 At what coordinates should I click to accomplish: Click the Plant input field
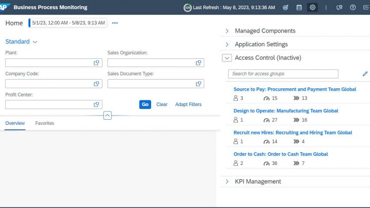[x=54, y=63]
